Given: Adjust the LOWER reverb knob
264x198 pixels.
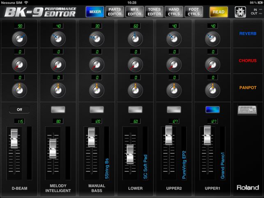Looking at the screenshot, I should click(x=135, y=39).
